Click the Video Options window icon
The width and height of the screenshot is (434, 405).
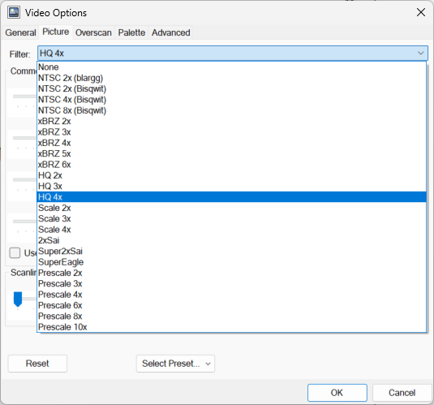click(x=14, y=12)
